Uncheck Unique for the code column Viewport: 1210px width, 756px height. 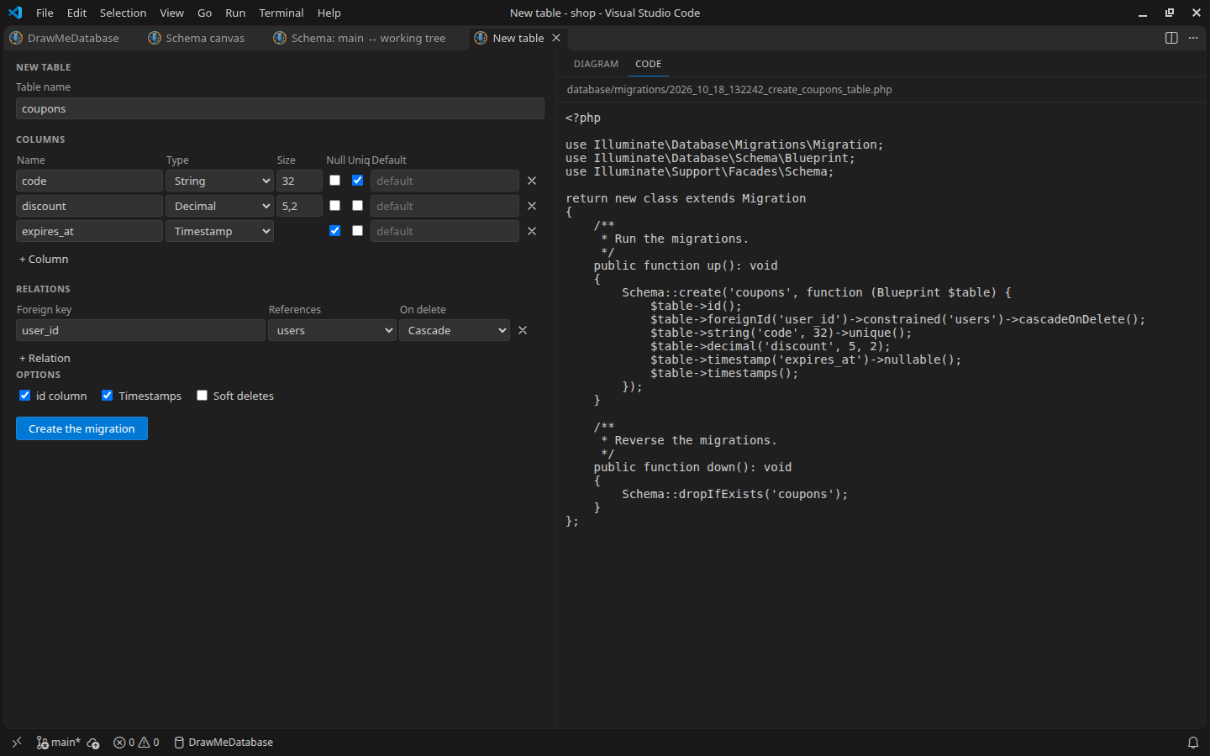(x=358, y=181)
